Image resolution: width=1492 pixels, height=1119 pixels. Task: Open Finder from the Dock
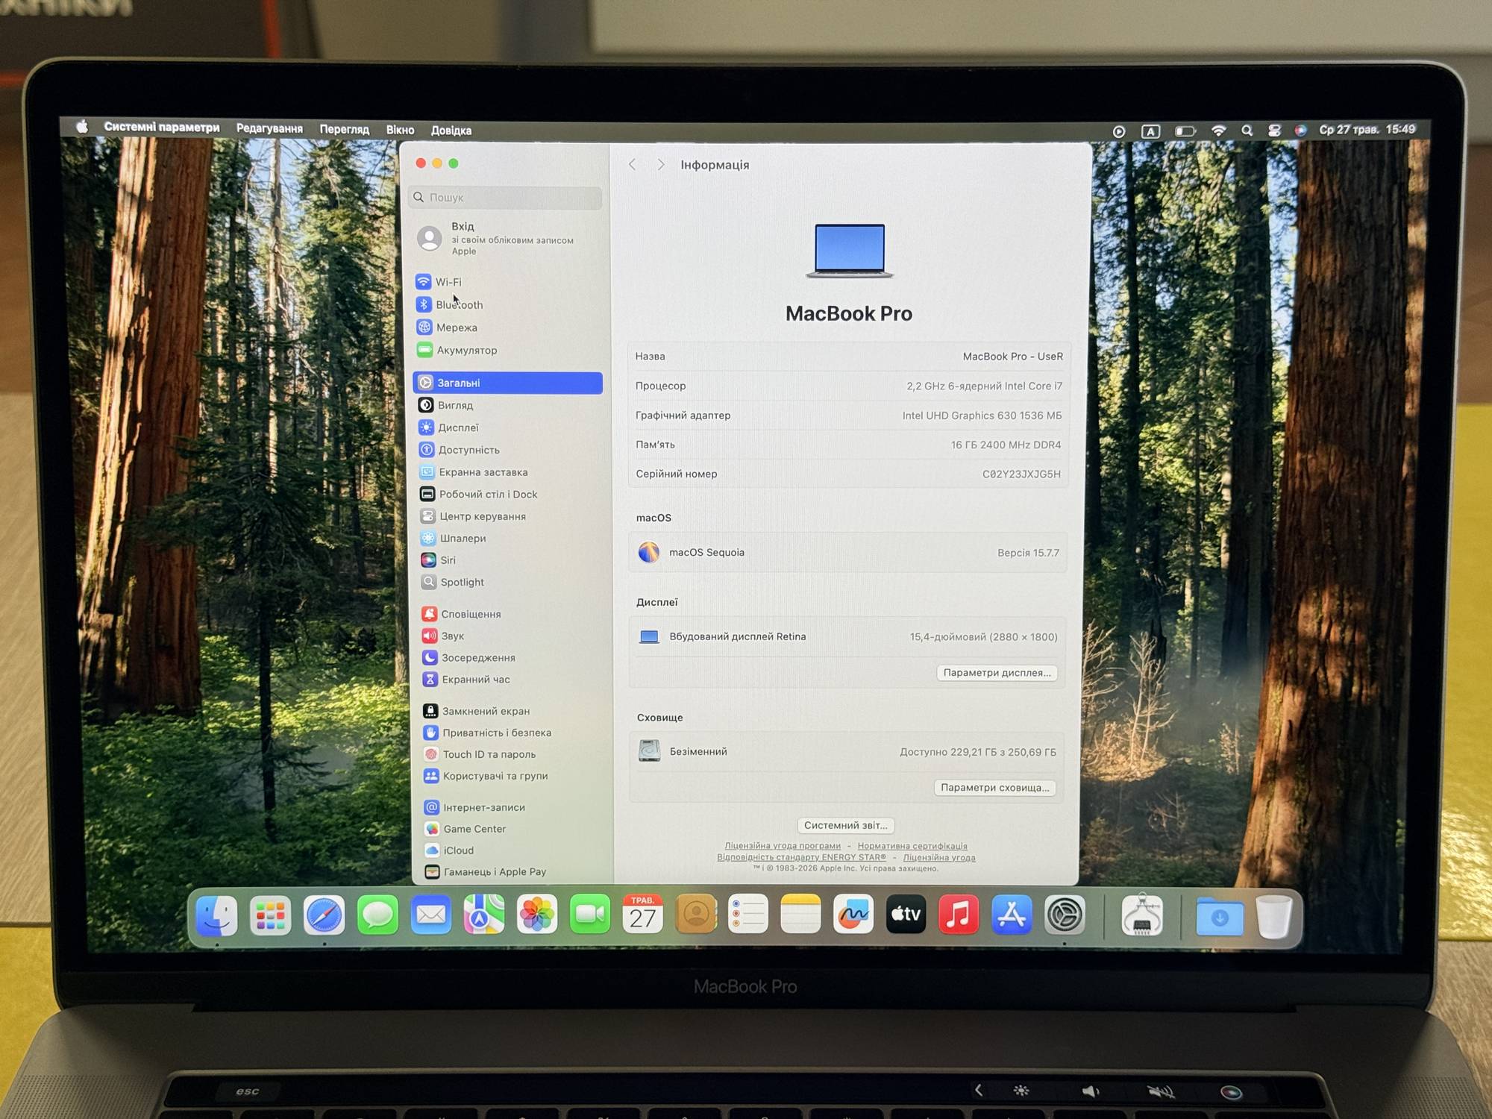tap(217, 915)
